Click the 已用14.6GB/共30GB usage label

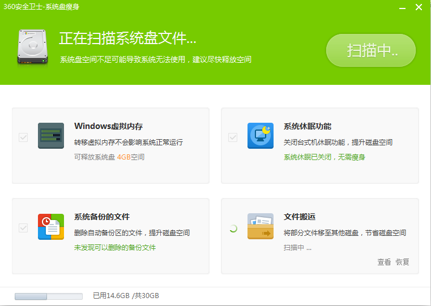coord(126,296)
